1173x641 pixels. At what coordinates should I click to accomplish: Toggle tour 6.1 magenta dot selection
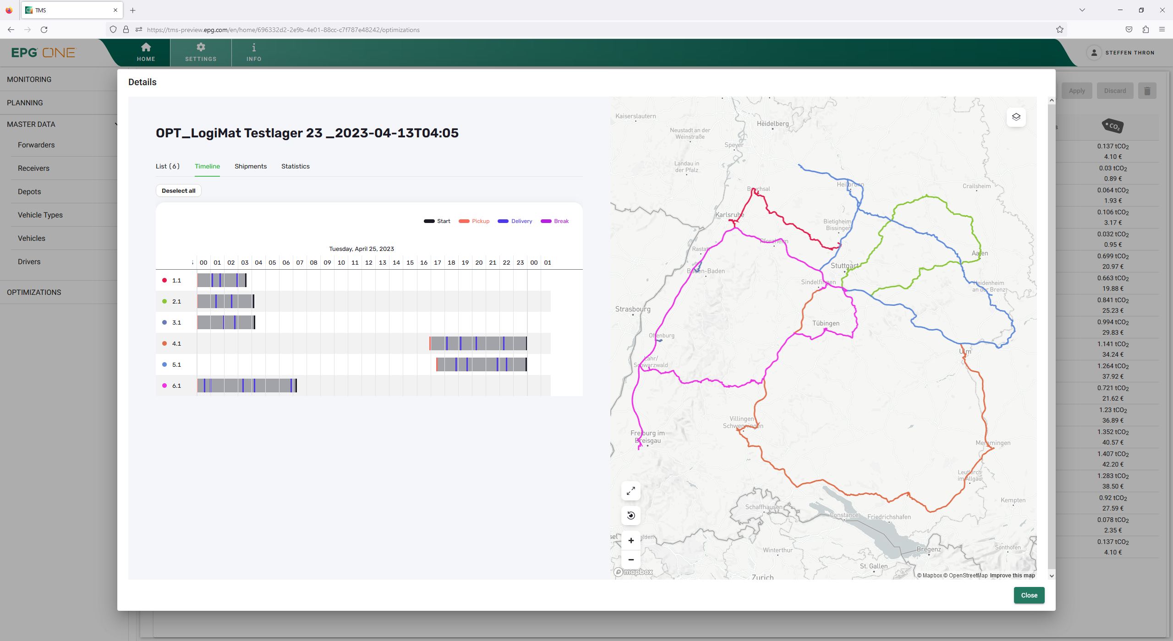click(164, 386)
